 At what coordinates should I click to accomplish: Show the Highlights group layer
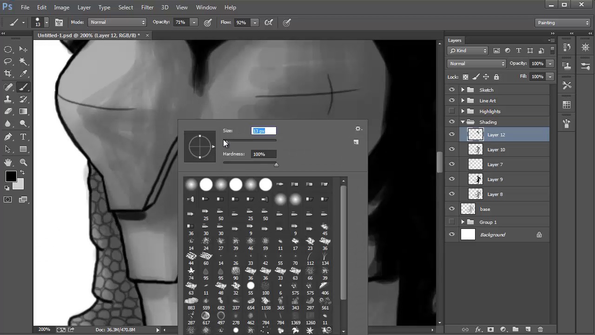coord(452,111)
